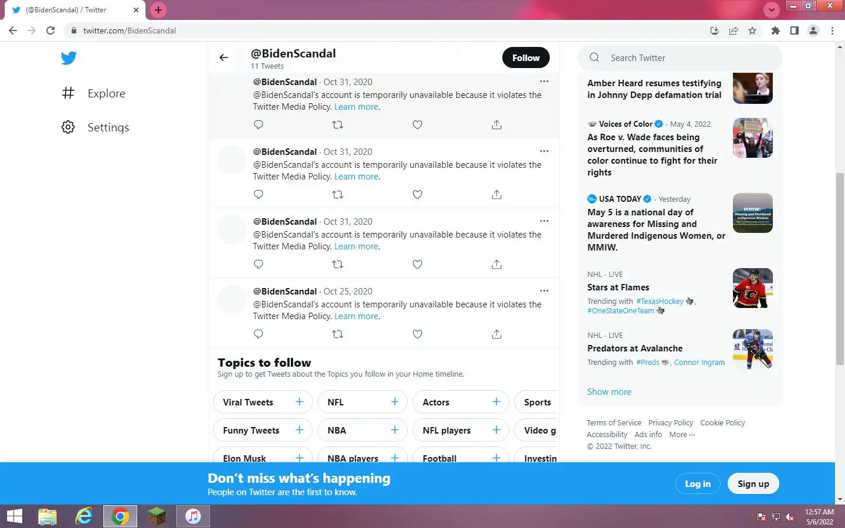Click the #Preds hashtag
Image resolution: width=845 pixels, height=528 pixels.
pyautogui.click(x=648, y=363)
